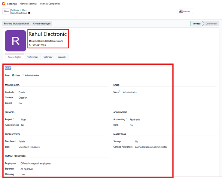Click the help tooltip icon beside Accounting
Viewport: 222px width, 178px height.
[126, 119]
